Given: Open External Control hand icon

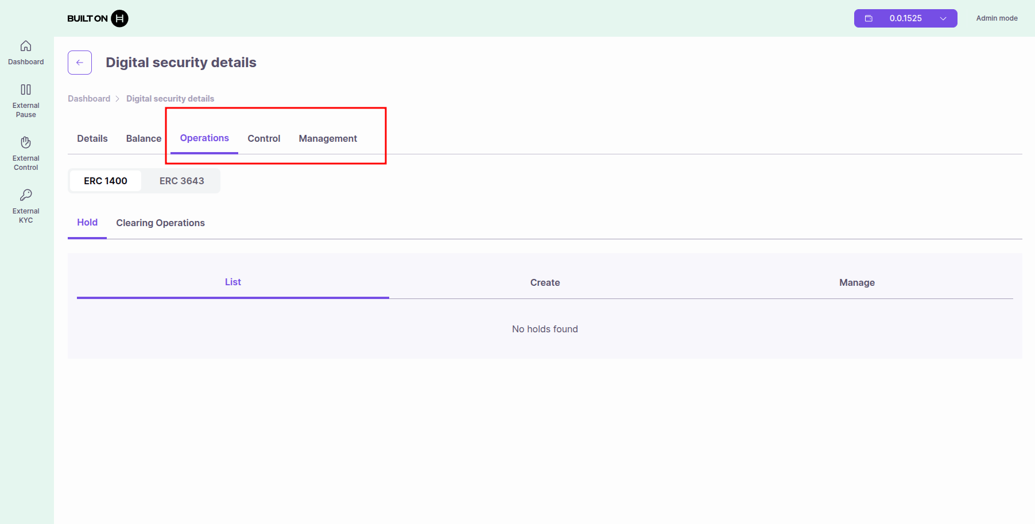Looking at the screenshot, I should point(26,142).
